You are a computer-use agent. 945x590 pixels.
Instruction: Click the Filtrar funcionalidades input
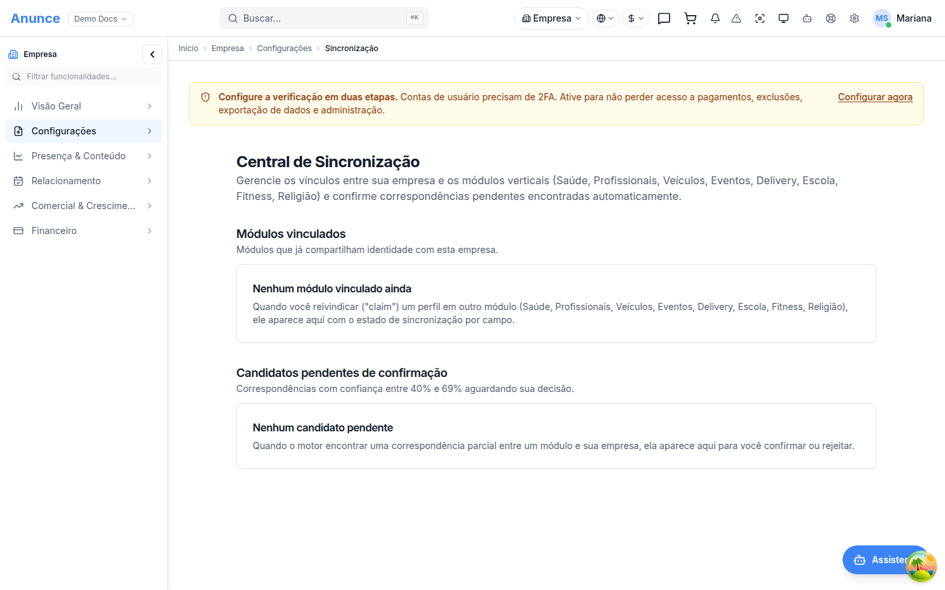[83, 77]
